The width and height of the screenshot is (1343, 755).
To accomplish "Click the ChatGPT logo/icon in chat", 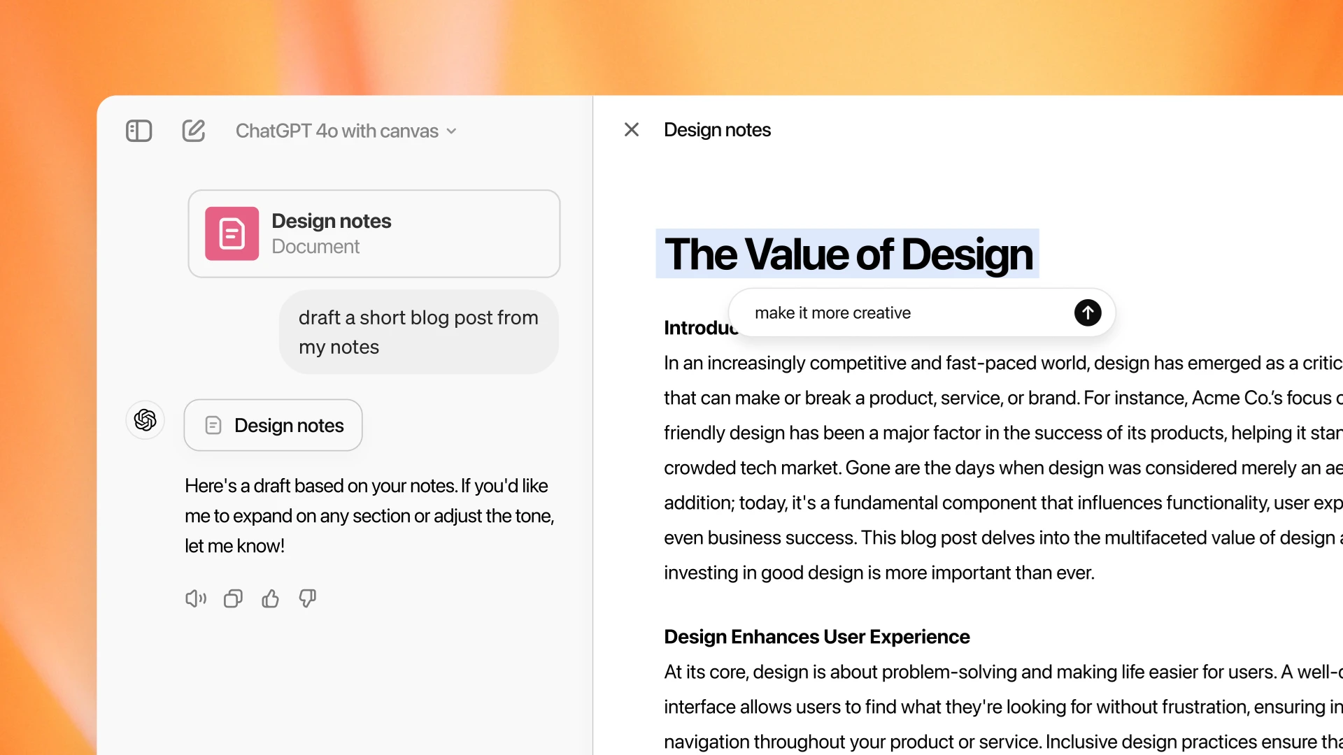I will point(145,420).
